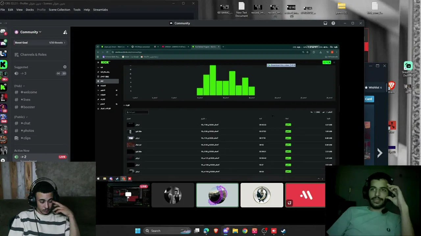The height and width of the screenshot is (236, 421).
Task: Select the red logo participant tile
Action: (x=305, y=195)
